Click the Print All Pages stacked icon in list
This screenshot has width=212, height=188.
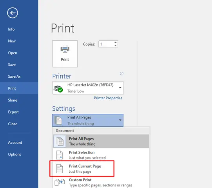coord(60,141)
